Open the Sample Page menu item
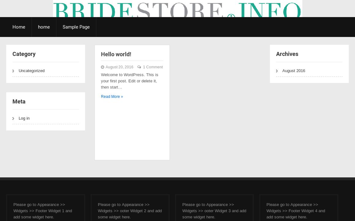This screenshot has height=221, width=355. tap(76, 27)
